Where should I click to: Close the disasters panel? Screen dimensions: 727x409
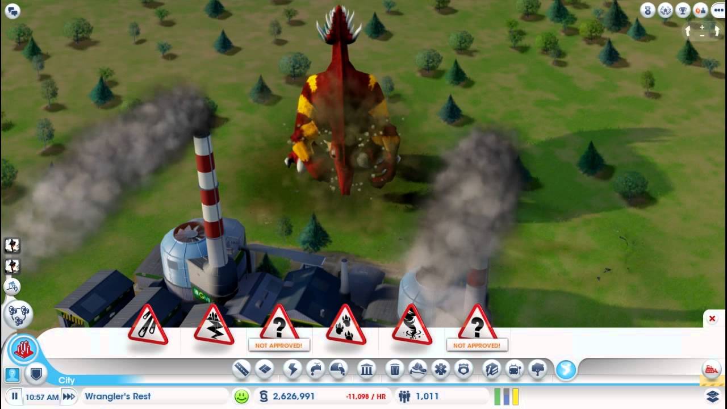click(712, 319)
